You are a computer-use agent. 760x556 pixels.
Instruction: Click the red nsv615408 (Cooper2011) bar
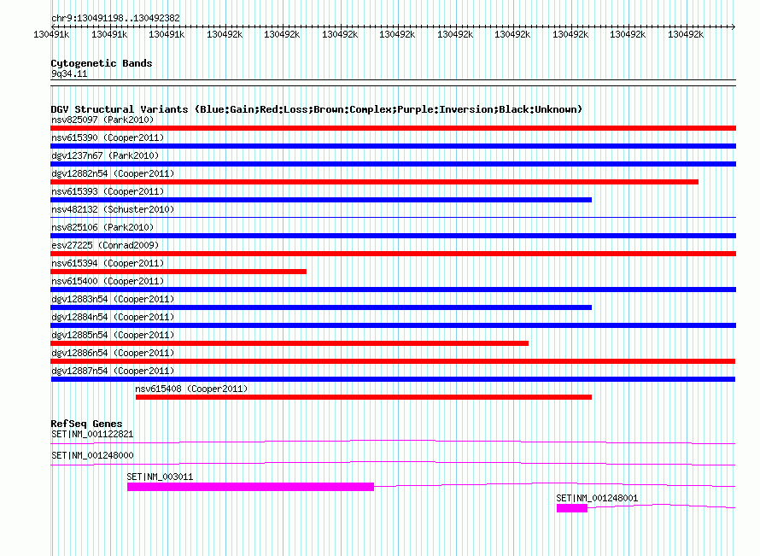pyautogui.click(x=364, y=397)
